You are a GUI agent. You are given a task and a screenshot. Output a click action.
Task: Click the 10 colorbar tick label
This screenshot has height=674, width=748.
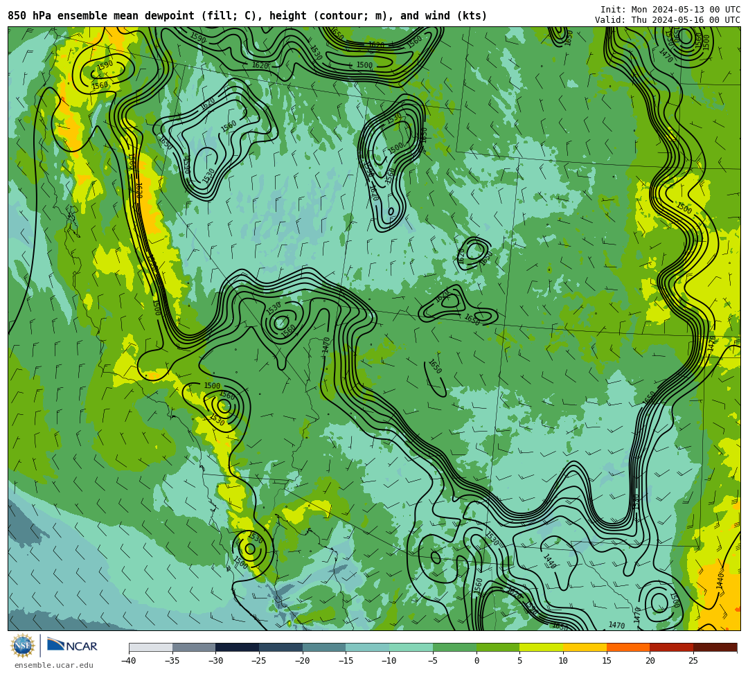point(563,661)
